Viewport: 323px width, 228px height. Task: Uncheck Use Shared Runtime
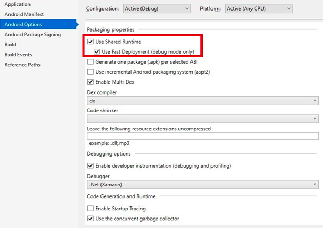pyautogui.click(x=91, y=42)
